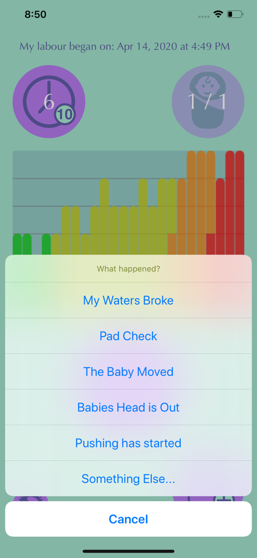
Task: Tap the What happened? sheet title
Action: coord(128,269)
